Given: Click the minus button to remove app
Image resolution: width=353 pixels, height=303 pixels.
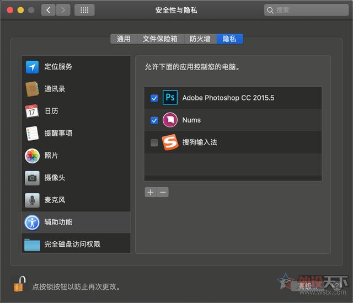Looking at the screenshot, I should 163,192.
